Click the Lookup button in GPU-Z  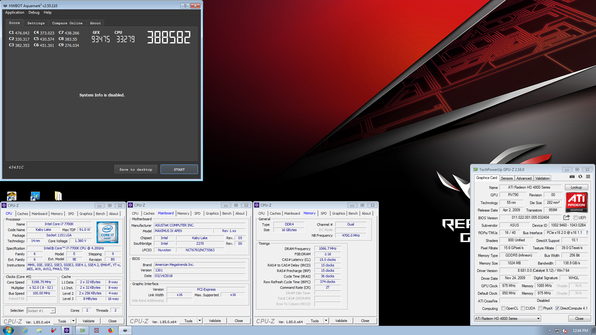(x=576, y=187)
